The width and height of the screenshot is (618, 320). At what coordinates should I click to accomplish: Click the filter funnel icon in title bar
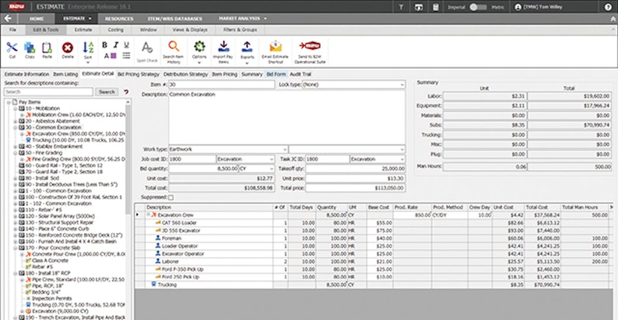(x=401, y=7)
